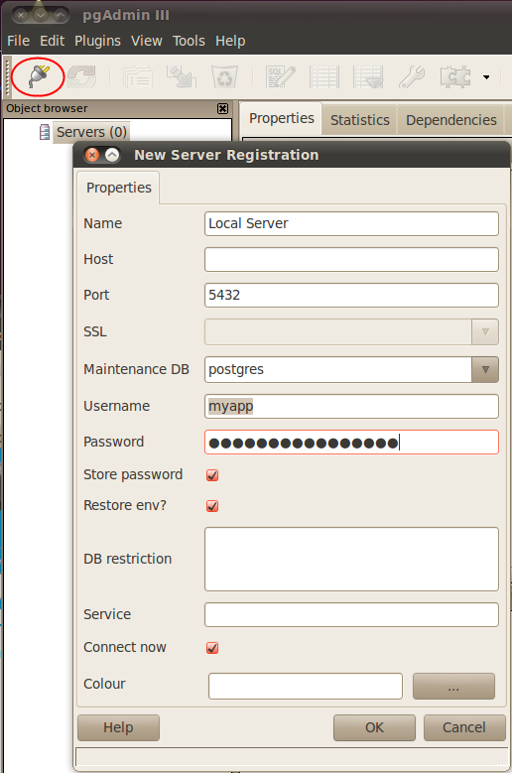Click the Username field containing myapp

pyautogui.click(x=351, y=406)
